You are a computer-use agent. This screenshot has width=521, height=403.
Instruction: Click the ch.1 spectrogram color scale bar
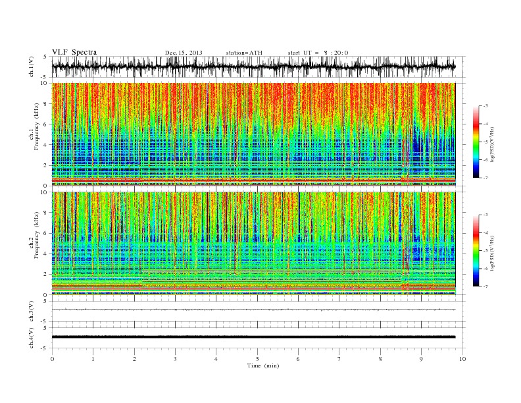coord(476,142)
